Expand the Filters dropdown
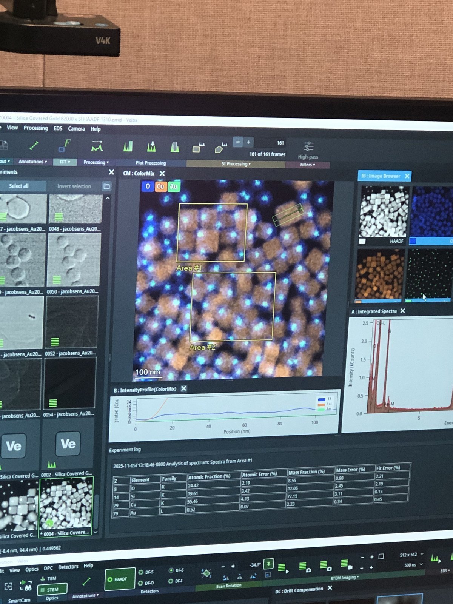The height and width of the screenshot is (604, 453). 308,165
